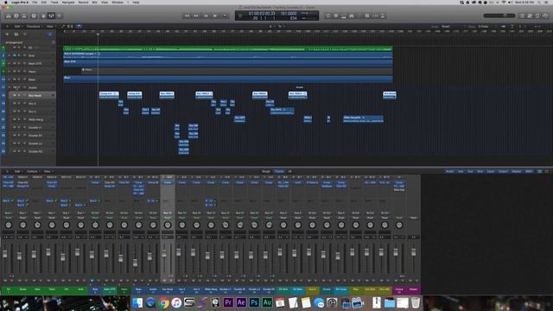Open the Trash in the dock
This screenshot has width=553, height=311.
[416, 302]
